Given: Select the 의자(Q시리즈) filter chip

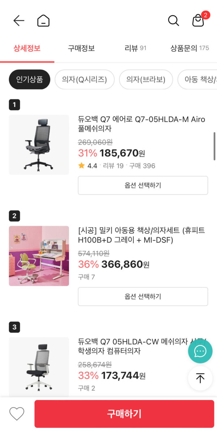Looking at the screenshot, I should click(84, 80).
